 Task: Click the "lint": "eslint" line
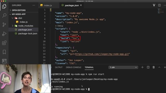[x=70, y=41]
